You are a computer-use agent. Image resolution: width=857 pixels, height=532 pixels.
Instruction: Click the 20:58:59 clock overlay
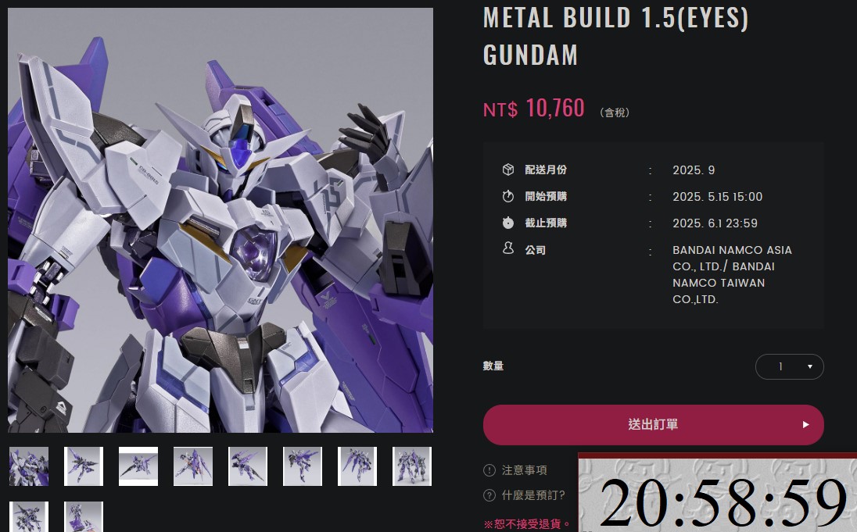pos(718,493)
